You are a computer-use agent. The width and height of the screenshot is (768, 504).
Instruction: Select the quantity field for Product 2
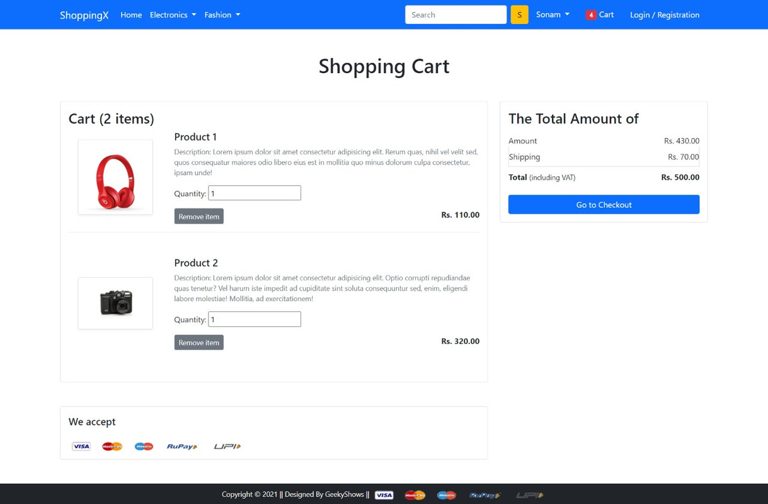pos(254,319)
